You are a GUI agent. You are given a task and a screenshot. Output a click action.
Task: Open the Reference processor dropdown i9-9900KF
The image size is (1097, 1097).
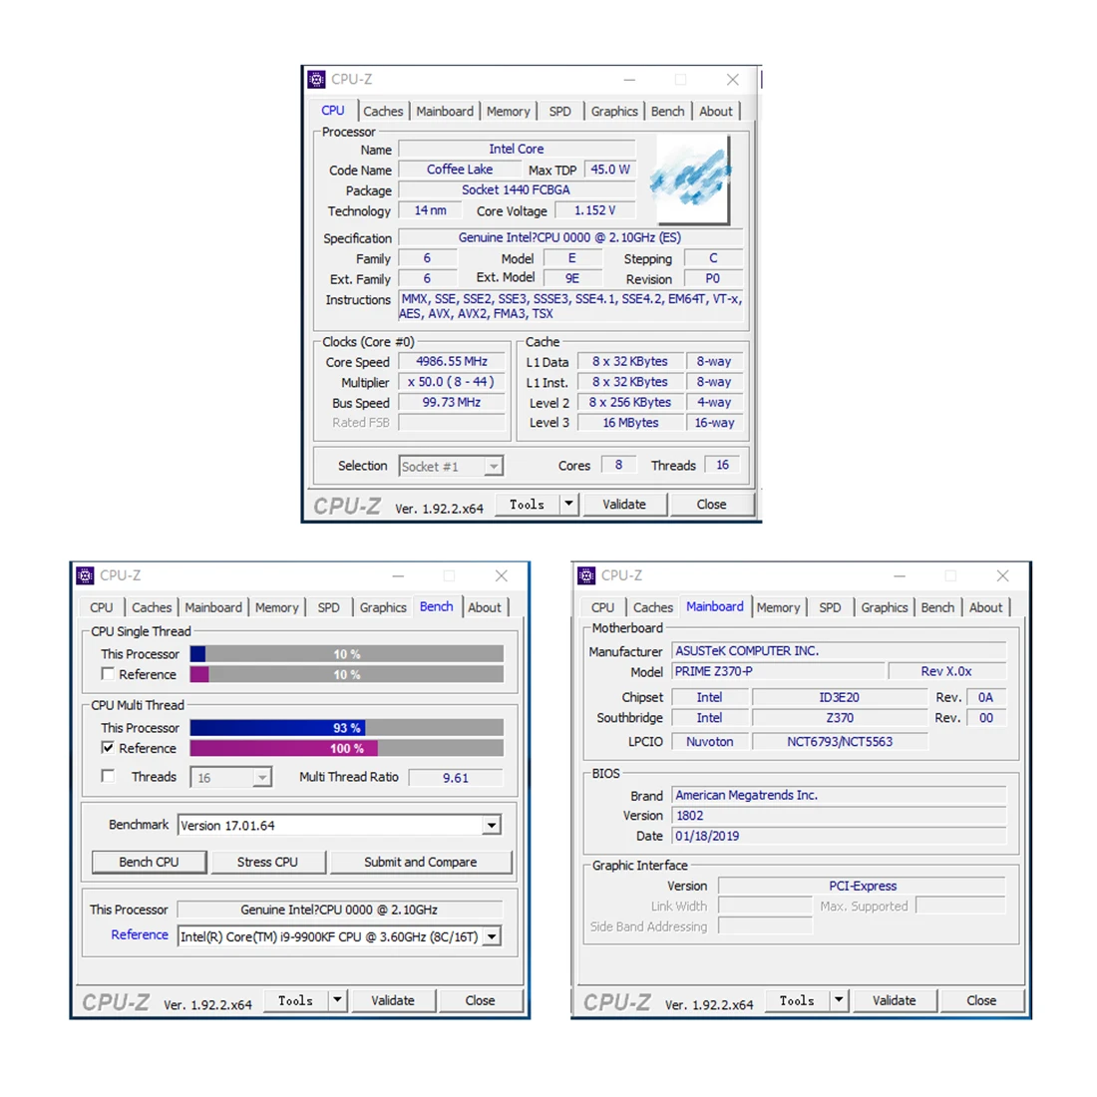[x=492, y=936]
